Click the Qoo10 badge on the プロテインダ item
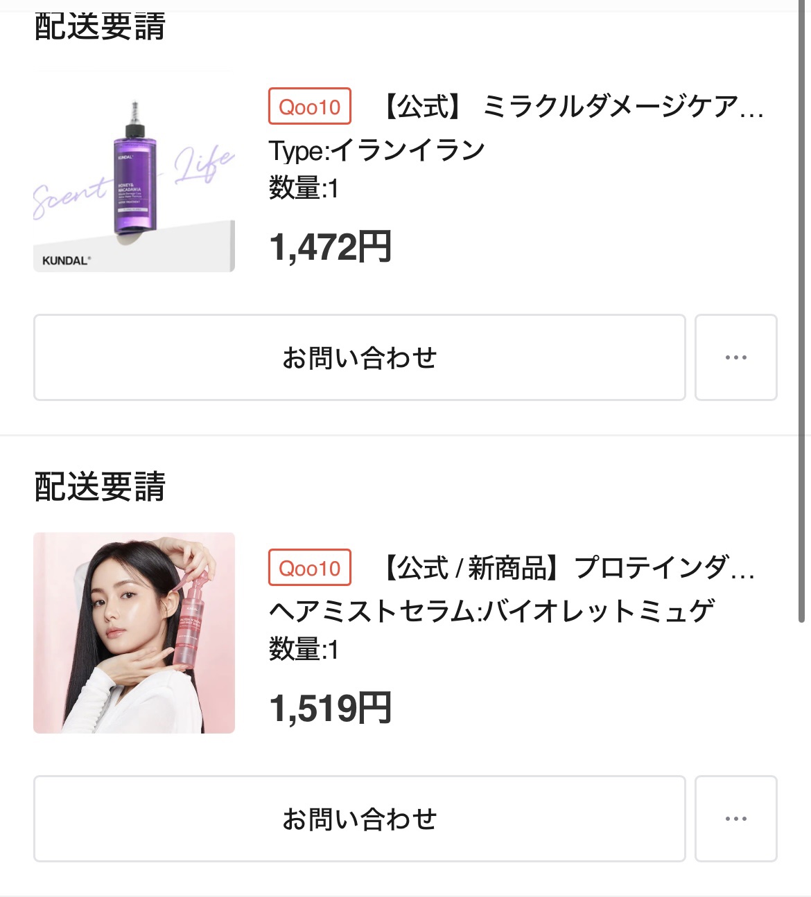The height and width of the screenshot is (897, 811). tap(310, 568)
